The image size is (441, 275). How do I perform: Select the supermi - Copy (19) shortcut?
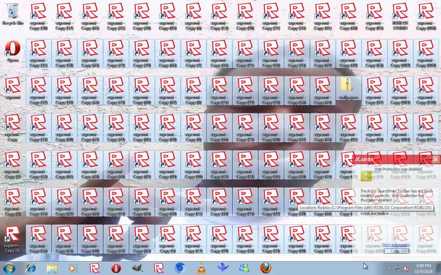click(x=219, y=239)
